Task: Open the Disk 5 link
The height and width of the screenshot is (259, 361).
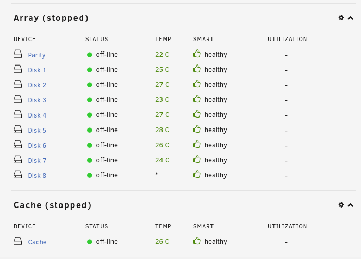Action: click(x=37, y=131)
